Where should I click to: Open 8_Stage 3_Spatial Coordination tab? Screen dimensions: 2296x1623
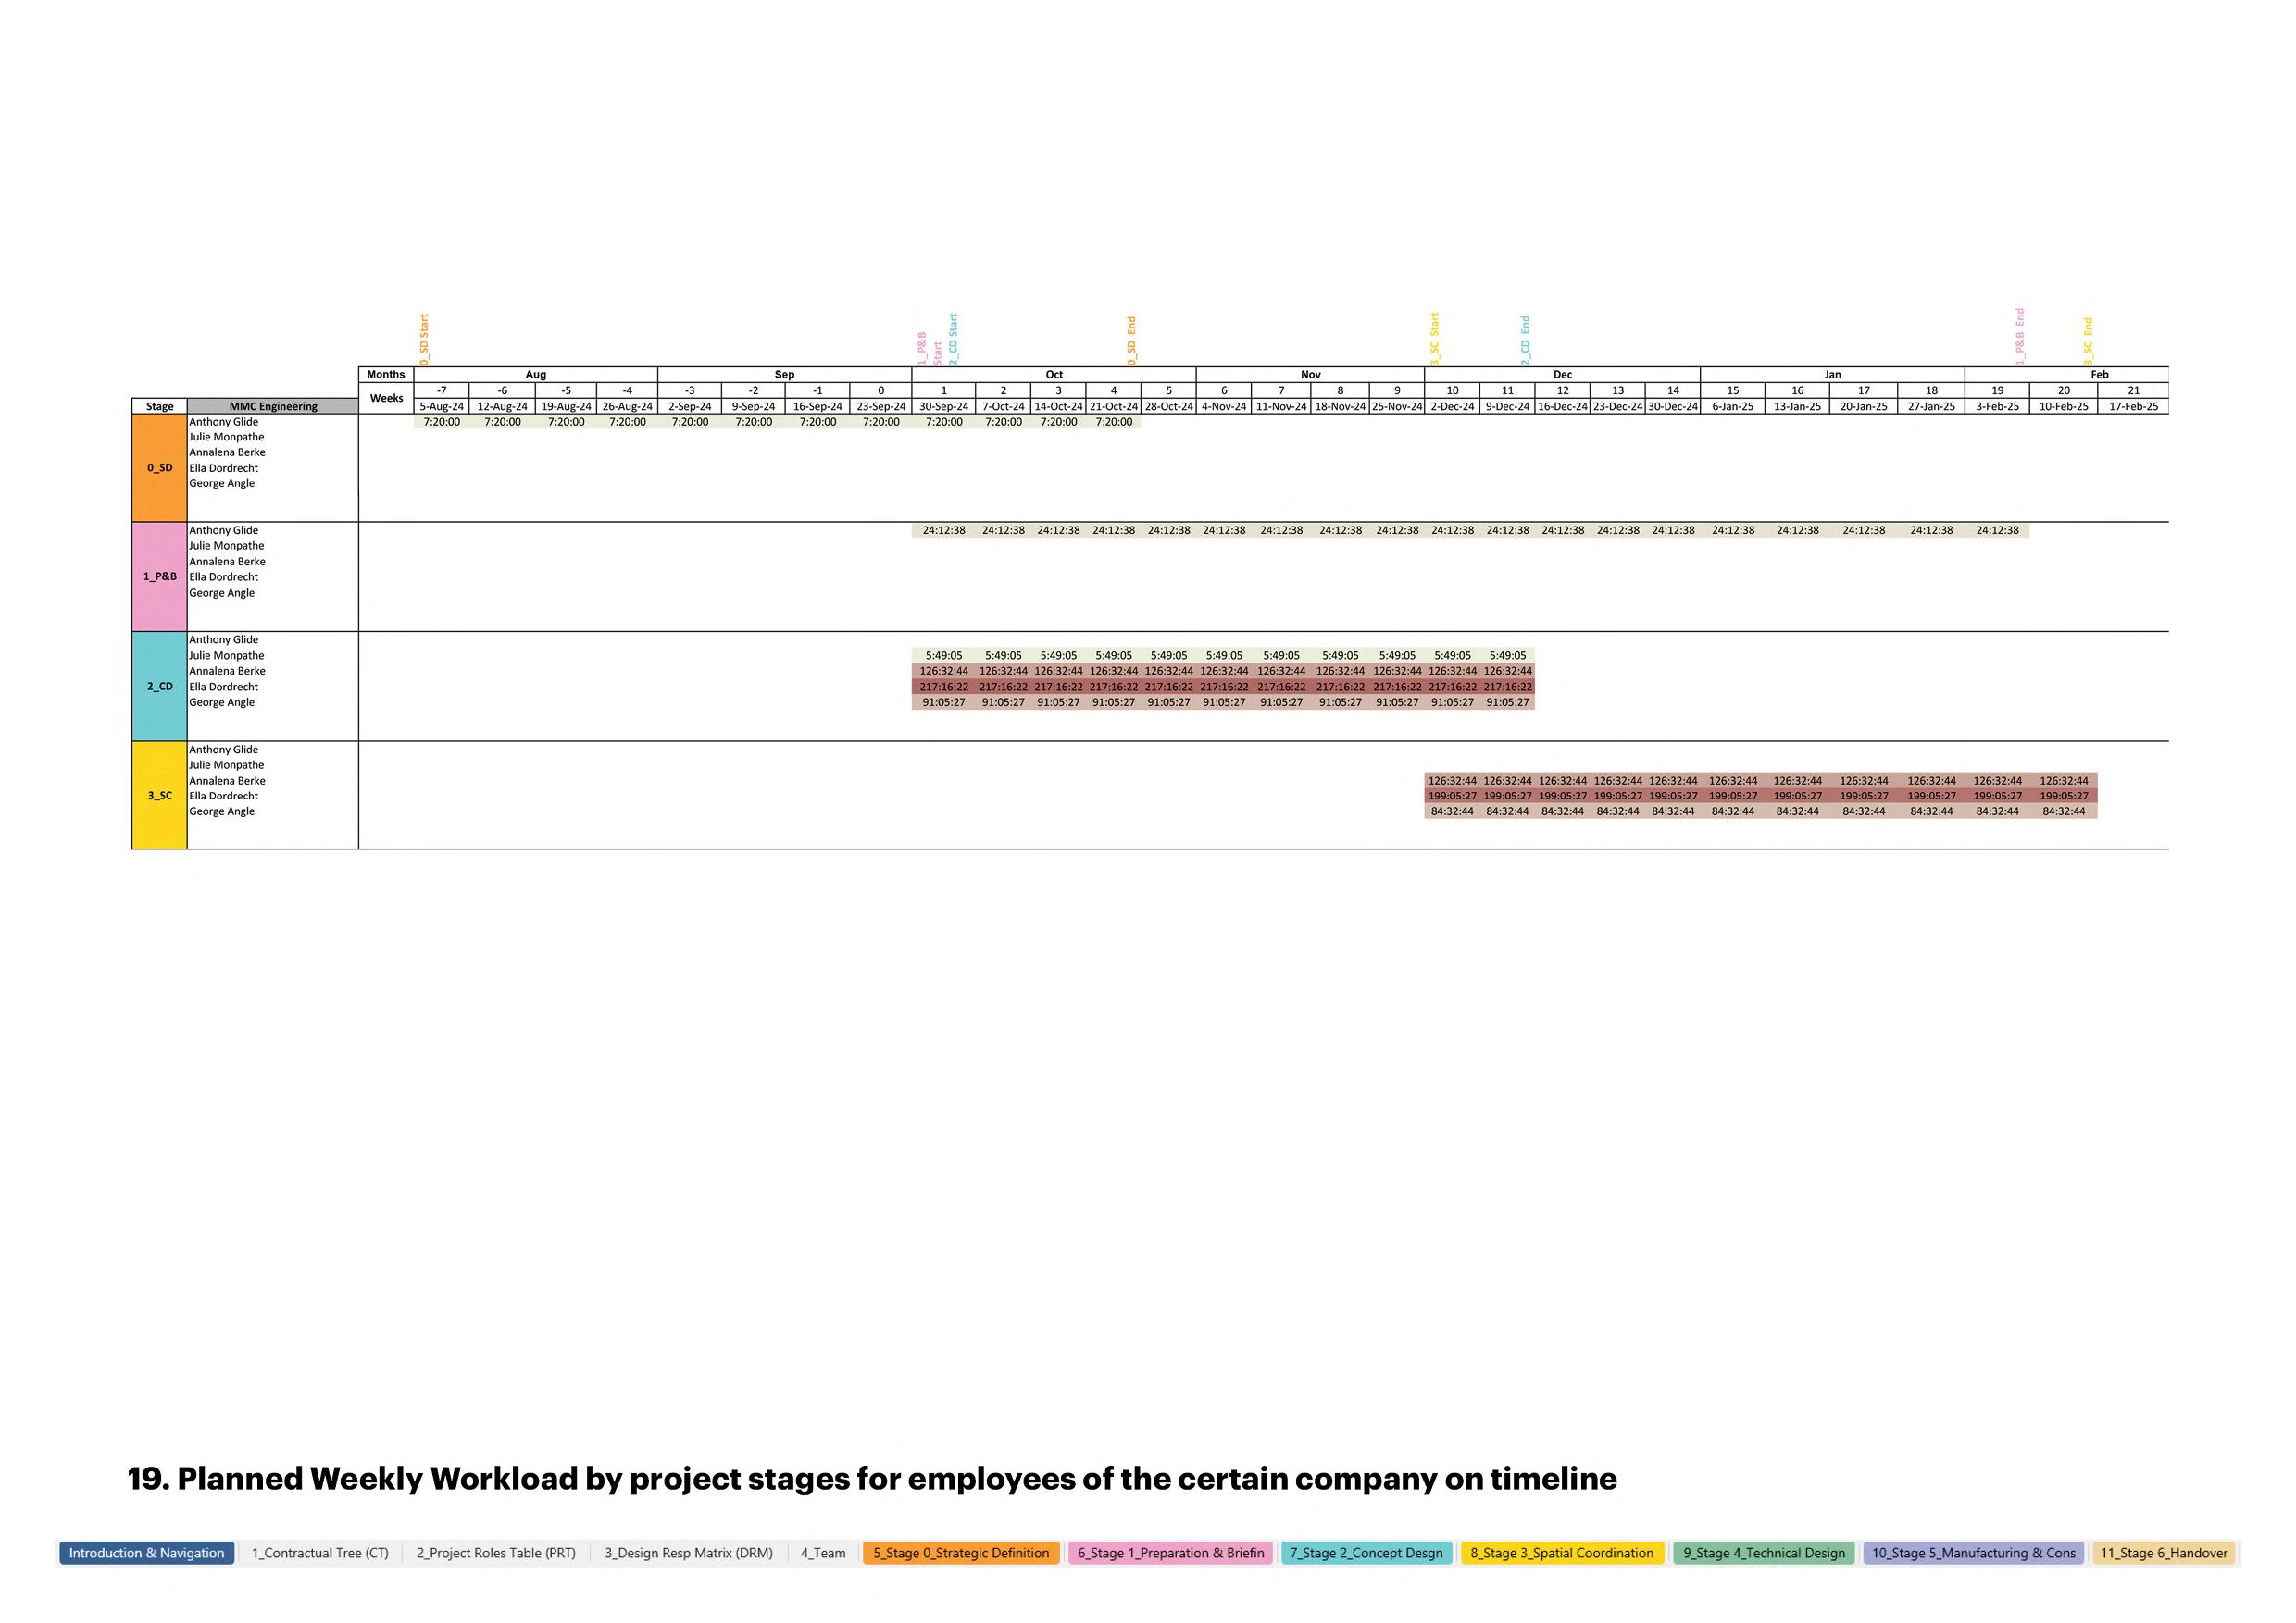tap(1562, 1553)
